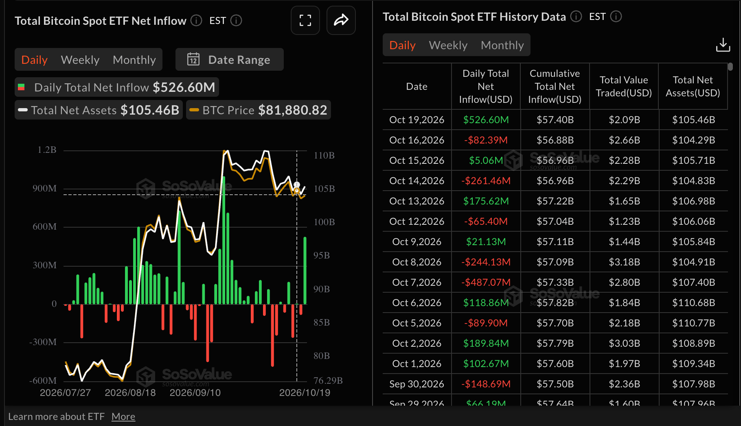This screenshot has height=426, width=741.
Task: Click the history table scrollbar thumb
Action: (730, 66)
